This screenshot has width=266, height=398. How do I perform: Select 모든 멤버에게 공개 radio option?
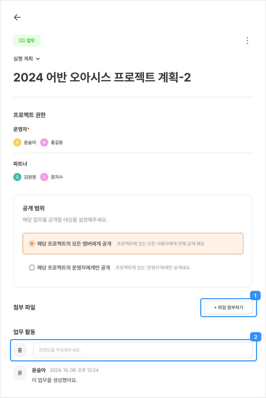[x=32, y=244]
